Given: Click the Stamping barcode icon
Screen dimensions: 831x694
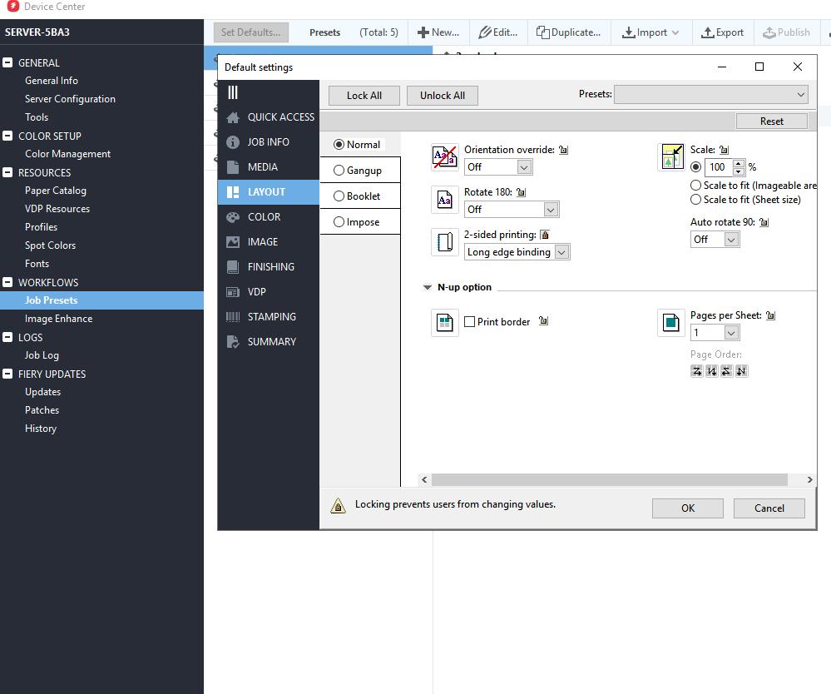Looking at the screenshot, I should (x=233, y=317).
